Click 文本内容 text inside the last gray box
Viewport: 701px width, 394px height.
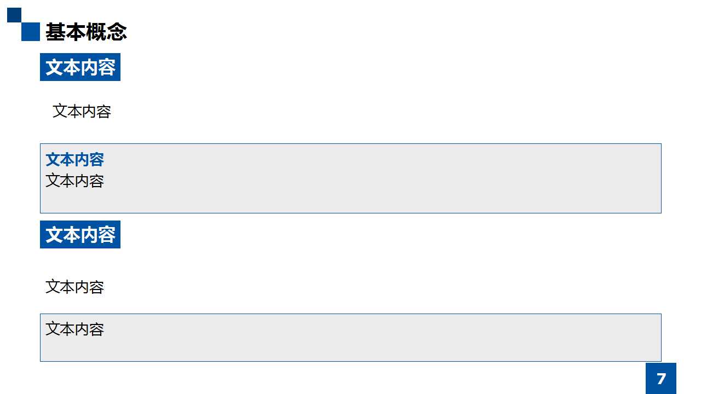(x=74, y=329)
